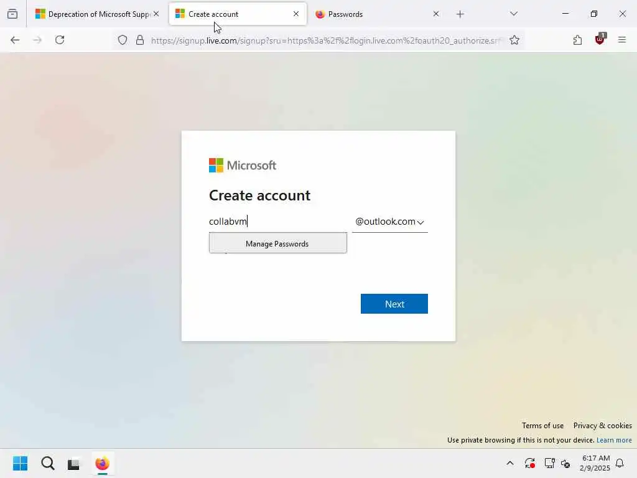The image size is (637, 478).
Task: Go back to the previous page
Action: (15, 40)
